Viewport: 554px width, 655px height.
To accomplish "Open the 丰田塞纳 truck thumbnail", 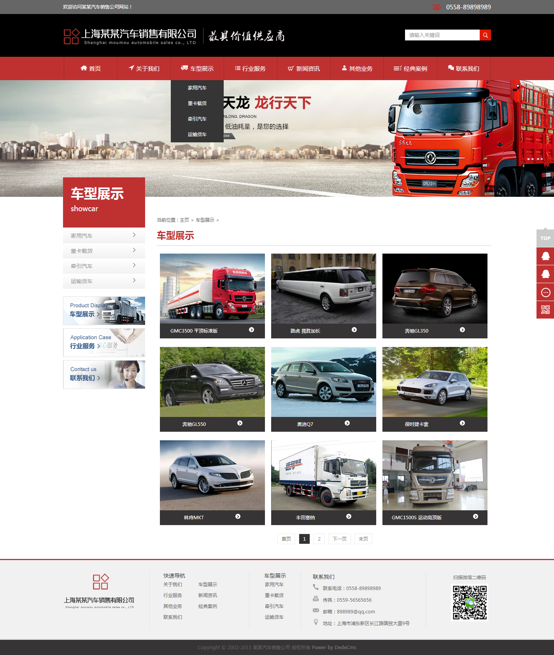I will 323,475.
